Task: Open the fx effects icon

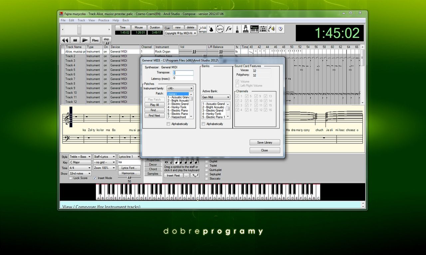Action: (x=229, y=29)
